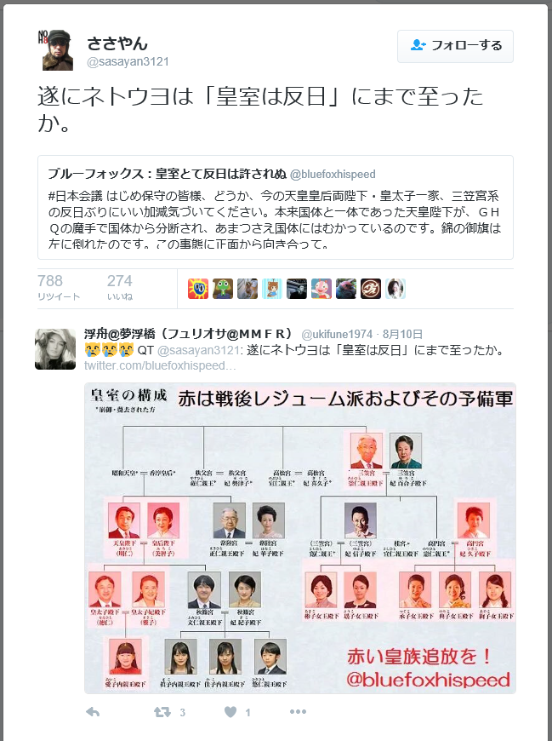
Task: Open the twitter.com/bluefoxhispeed… link
Action: pos(159,365)
